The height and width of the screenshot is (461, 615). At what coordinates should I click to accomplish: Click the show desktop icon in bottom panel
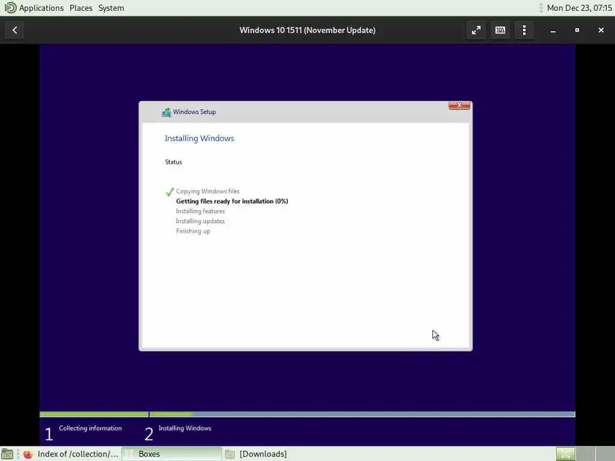pos(7,454)
